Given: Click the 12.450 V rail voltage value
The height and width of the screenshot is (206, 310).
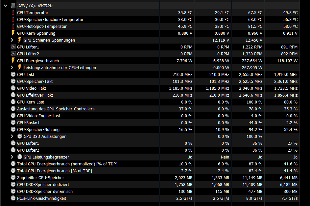Looking at the screenshot, I should click(x=254, y=40).
